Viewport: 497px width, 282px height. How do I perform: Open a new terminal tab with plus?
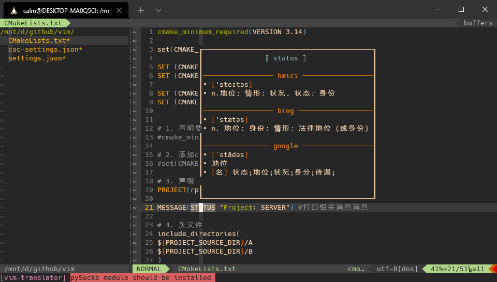click(x=141, y=10)
